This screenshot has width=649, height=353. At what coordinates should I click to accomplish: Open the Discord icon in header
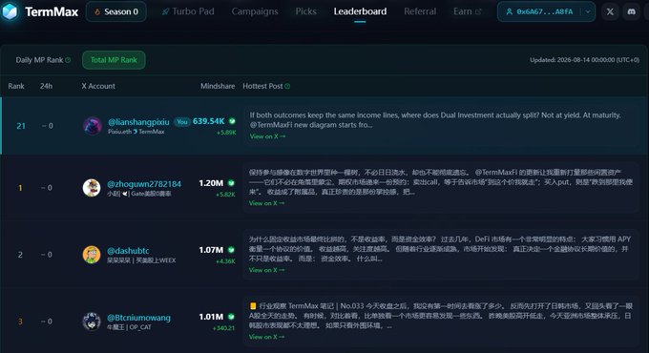(631, 11)
